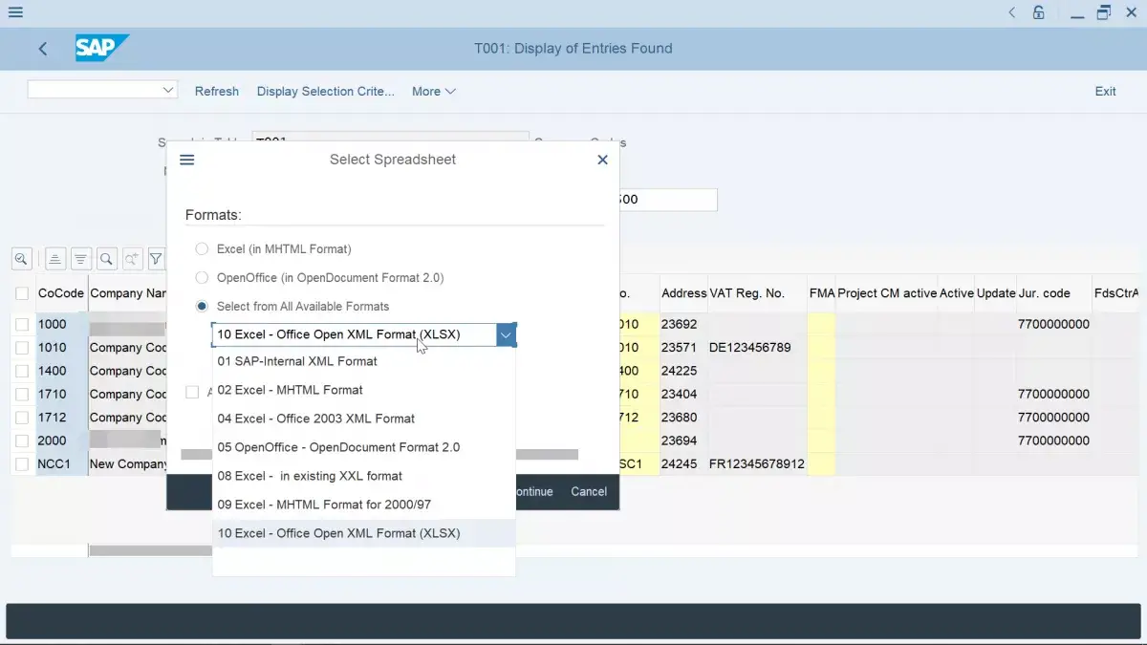The height and width of the screenshot is (645, 1147).
Task: Tick the row checkbox for CoCode 1712
Action: pyautogui.click(x=22, y=418)
